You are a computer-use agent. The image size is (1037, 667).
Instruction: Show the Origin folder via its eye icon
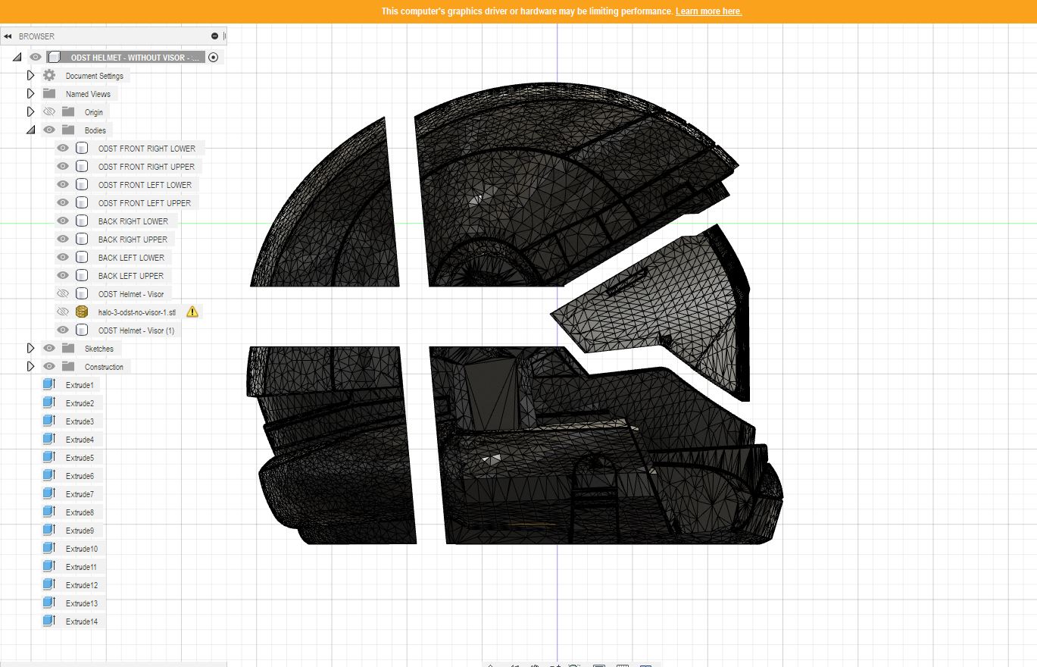tap(49, 112)
